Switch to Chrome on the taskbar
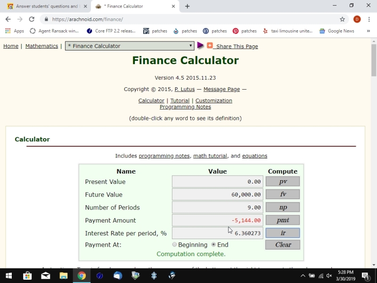 tap(82, 275)
